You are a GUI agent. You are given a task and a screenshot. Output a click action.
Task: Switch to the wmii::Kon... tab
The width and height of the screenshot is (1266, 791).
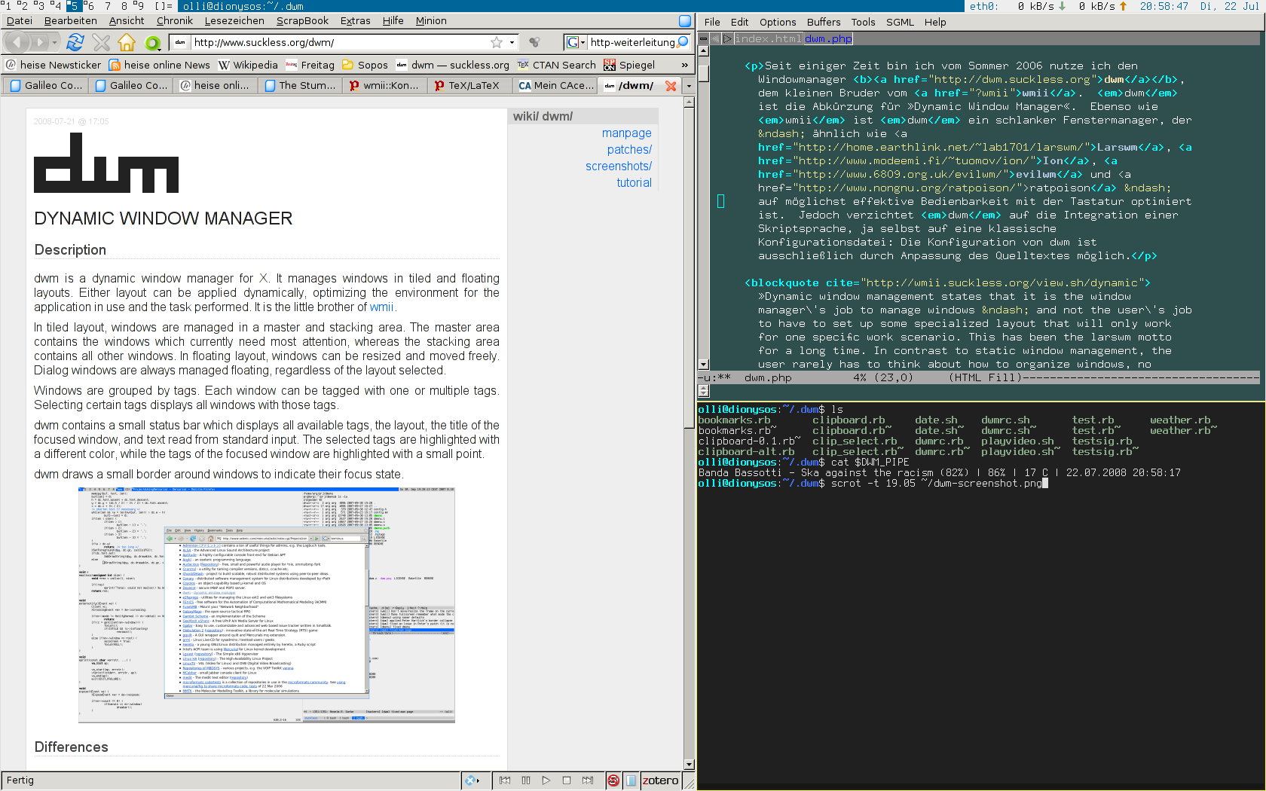click(x=385, y=86)
